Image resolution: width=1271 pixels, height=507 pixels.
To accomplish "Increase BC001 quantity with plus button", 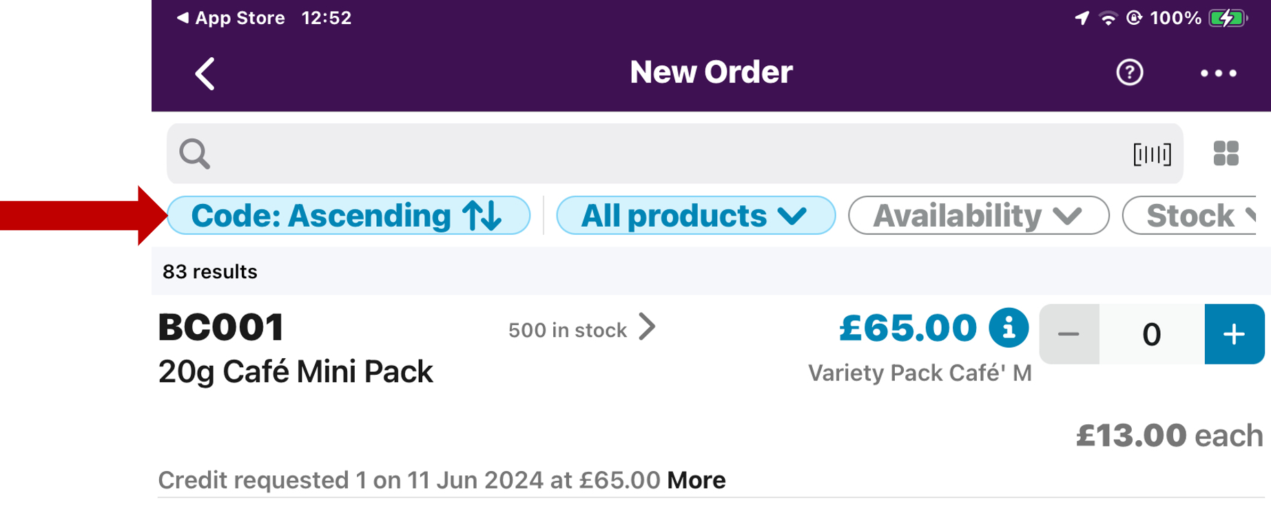I will (1234, 334).
